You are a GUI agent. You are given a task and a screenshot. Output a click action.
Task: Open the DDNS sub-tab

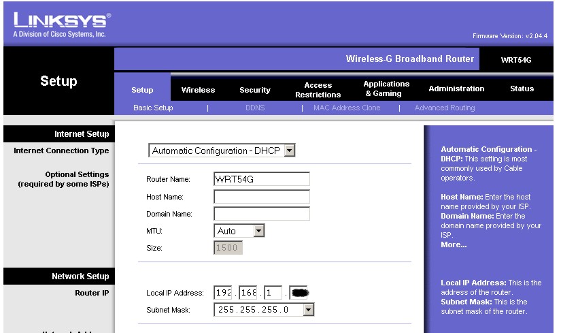click(x=255, y=108)
